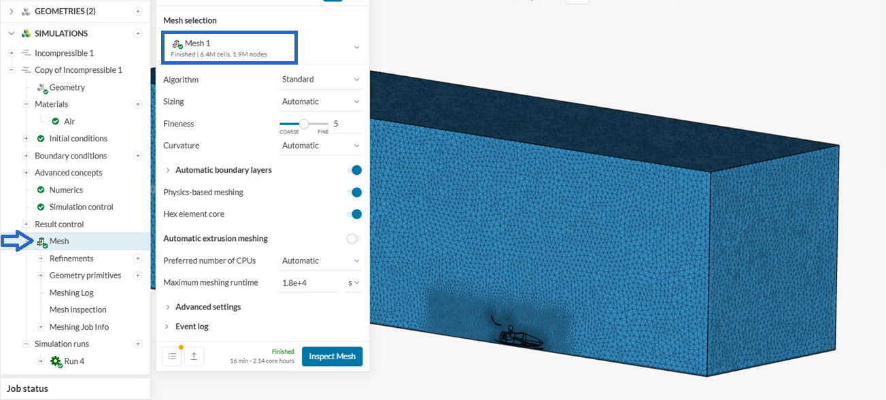Click the Inspect Mesh button

tap(332, 356)
